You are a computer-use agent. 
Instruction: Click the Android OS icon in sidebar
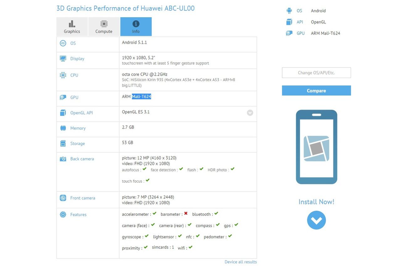click(289, 11)
